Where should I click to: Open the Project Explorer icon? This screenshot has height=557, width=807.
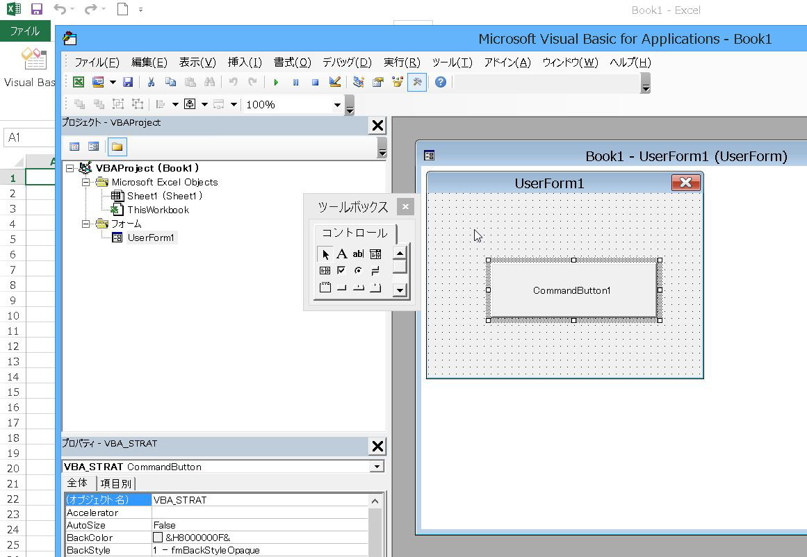pos(359,82)
